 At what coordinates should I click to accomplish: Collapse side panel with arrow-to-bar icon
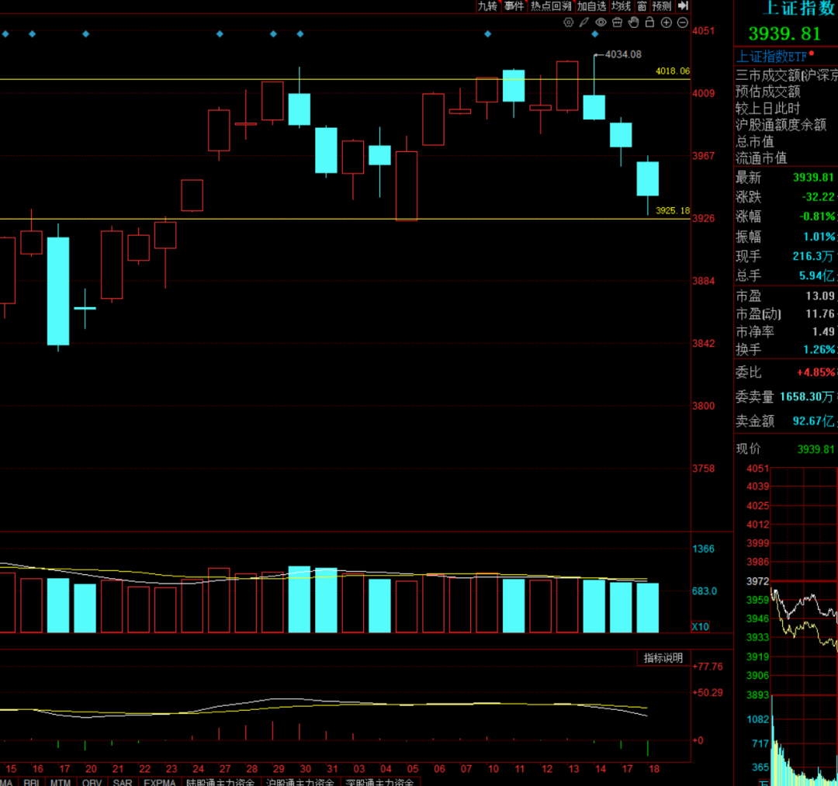pos(683,6)
